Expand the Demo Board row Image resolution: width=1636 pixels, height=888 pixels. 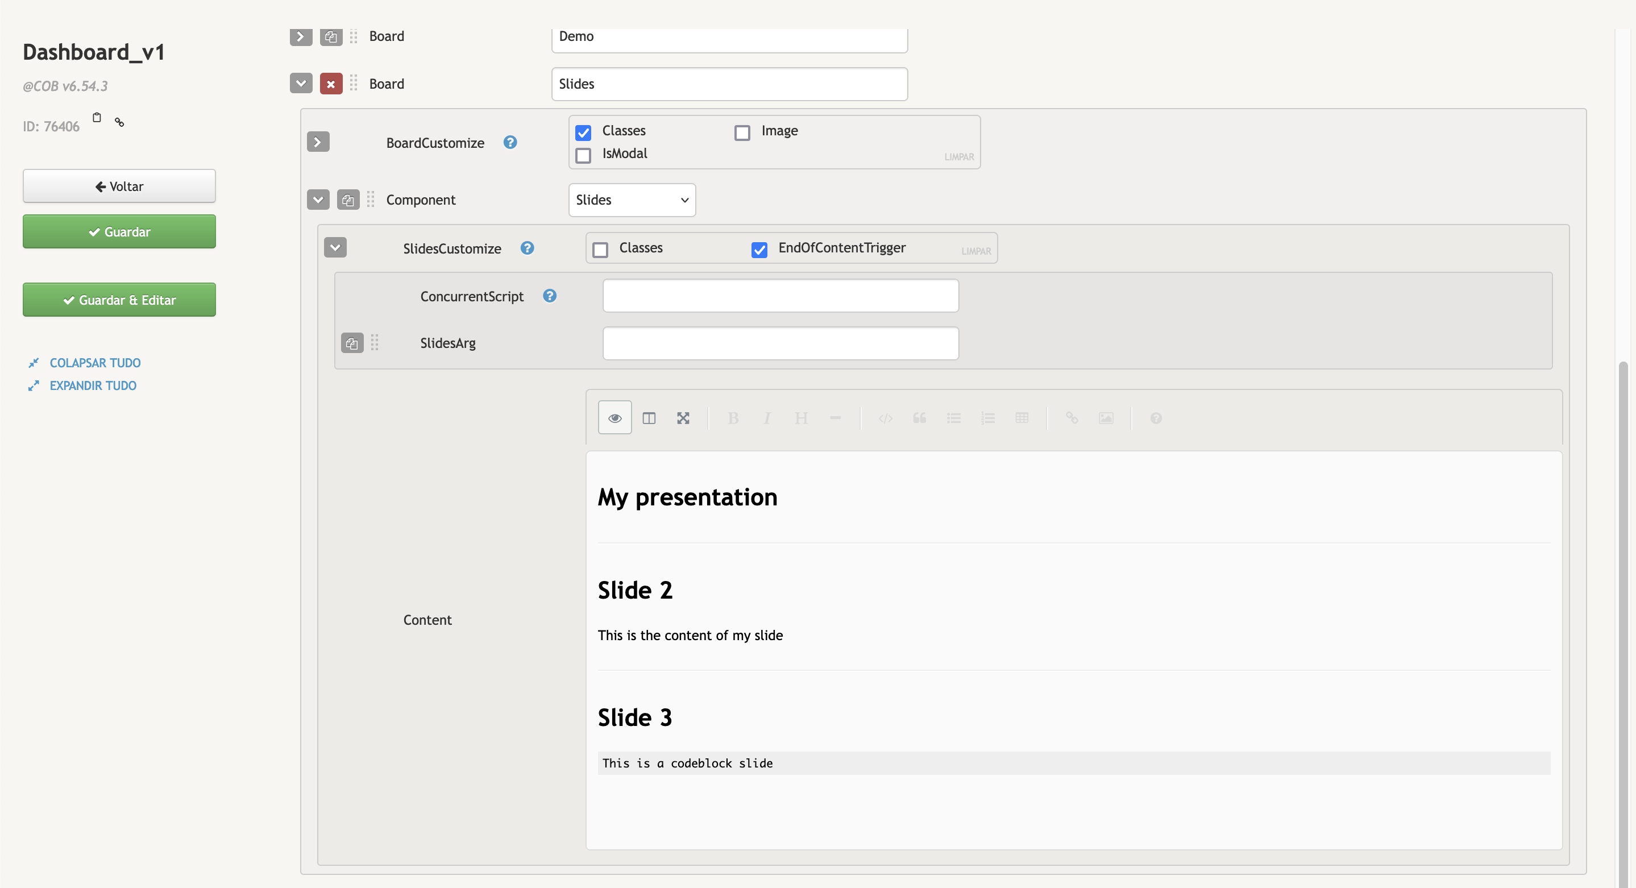(x=300, y=37)
